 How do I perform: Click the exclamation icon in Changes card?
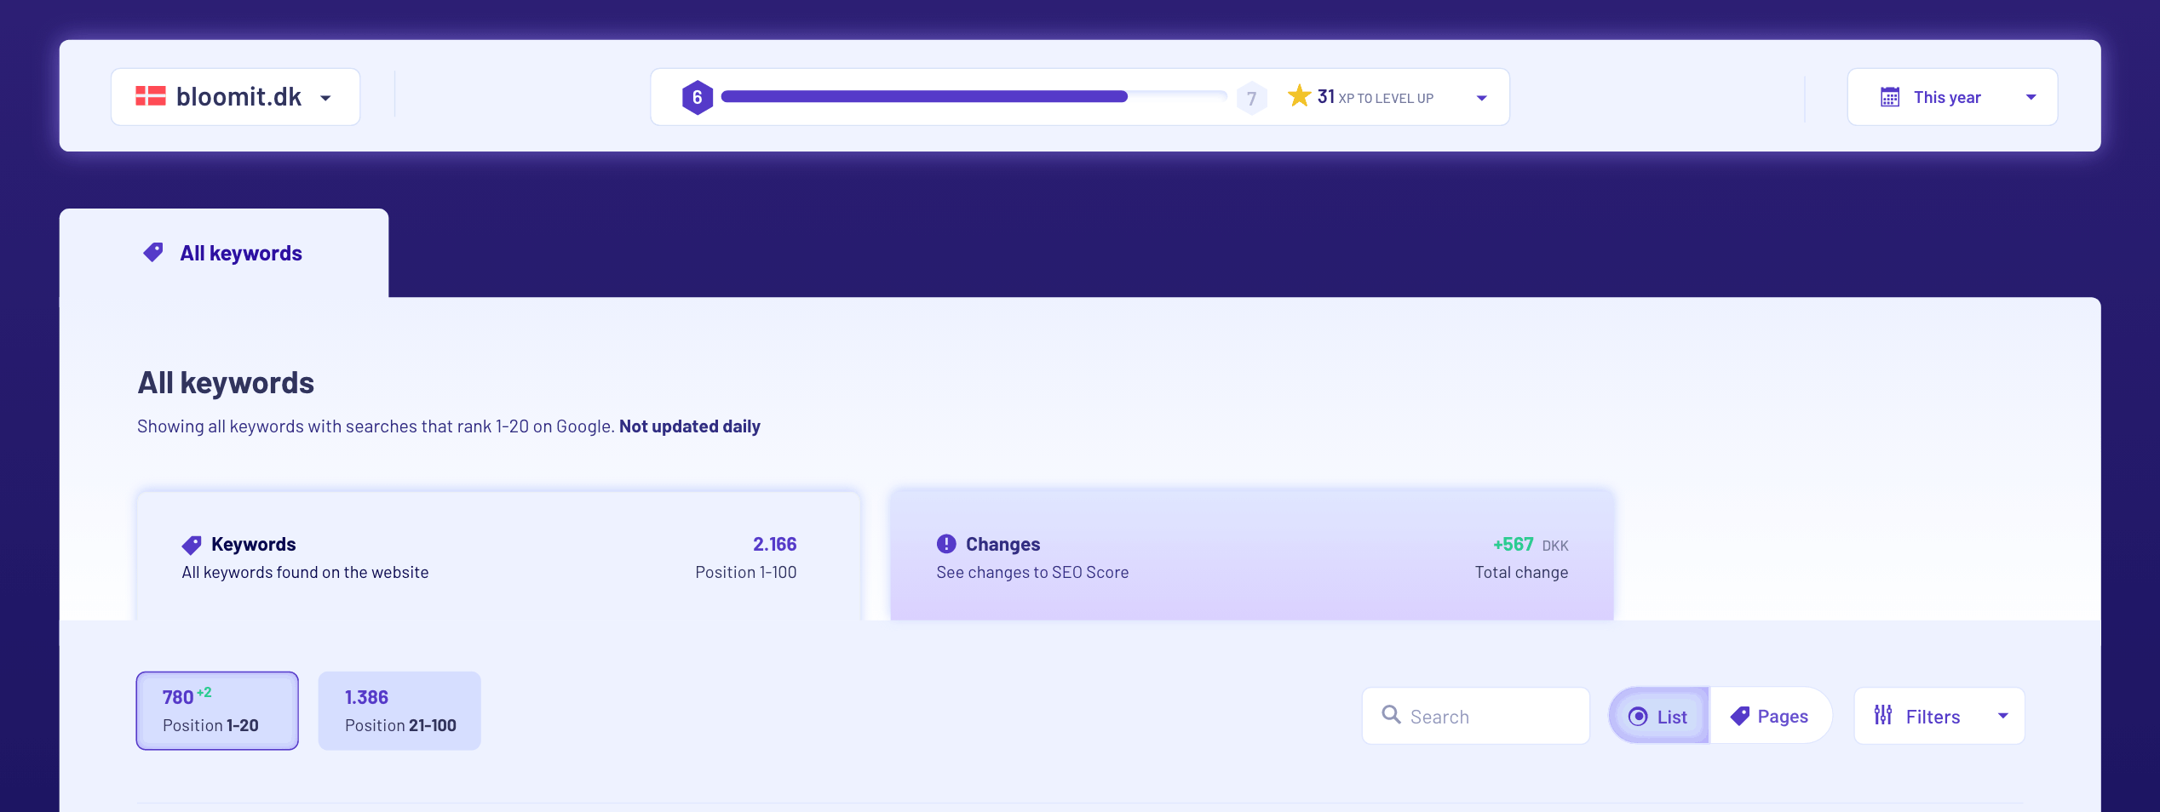[x=946, y=544]
